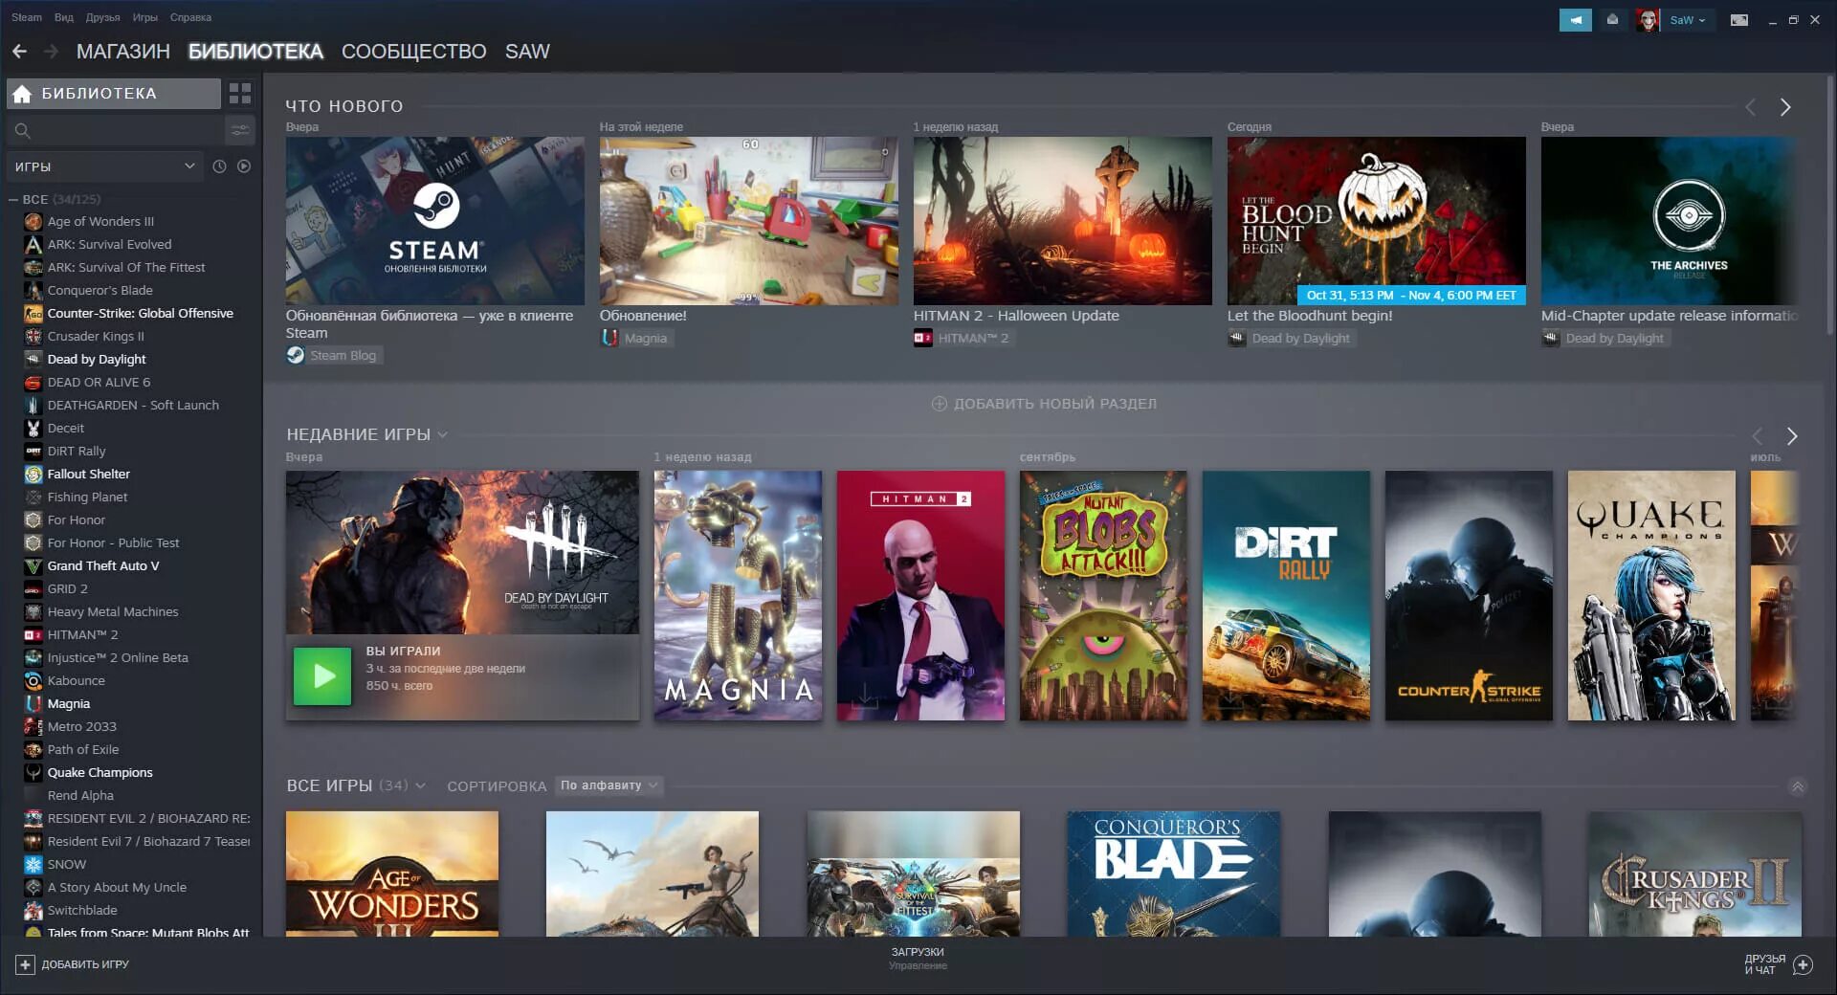Viewport: 1837px width, 995px height.
Task: Open Big Picture mode icon
Action: point(1739,20)
